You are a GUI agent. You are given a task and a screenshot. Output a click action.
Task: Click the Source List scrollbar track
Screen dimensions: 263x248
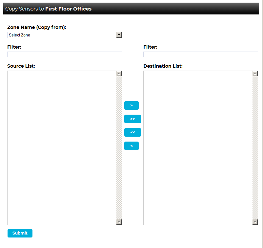119,148
